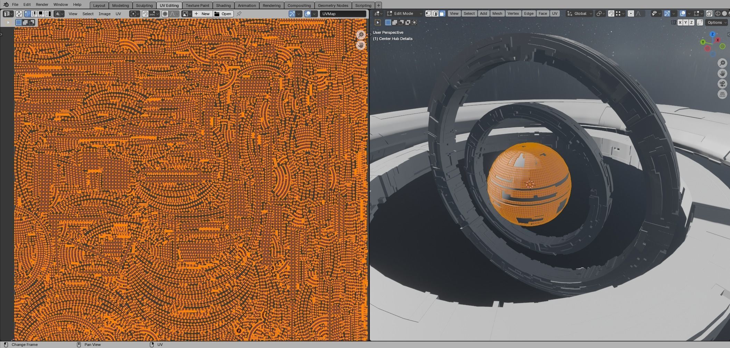
Task: Open Global transform orientation dropdown
Action: 580,13
